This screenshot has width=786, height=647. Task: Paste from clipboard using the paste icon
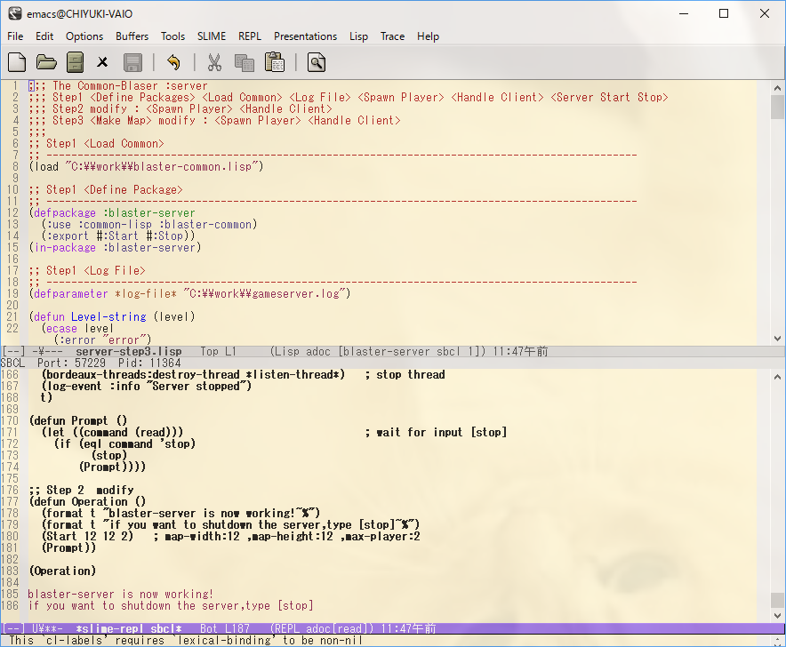pos(277,62)
